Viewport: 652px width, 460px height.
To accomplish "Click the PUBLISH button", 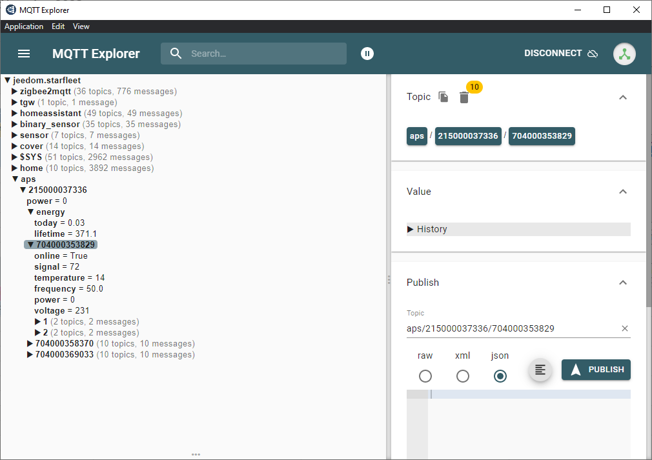I will coord(596,370).
